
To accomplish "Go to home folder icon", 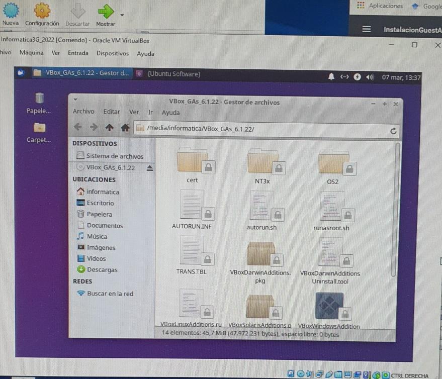I will (x=125, y=128).
